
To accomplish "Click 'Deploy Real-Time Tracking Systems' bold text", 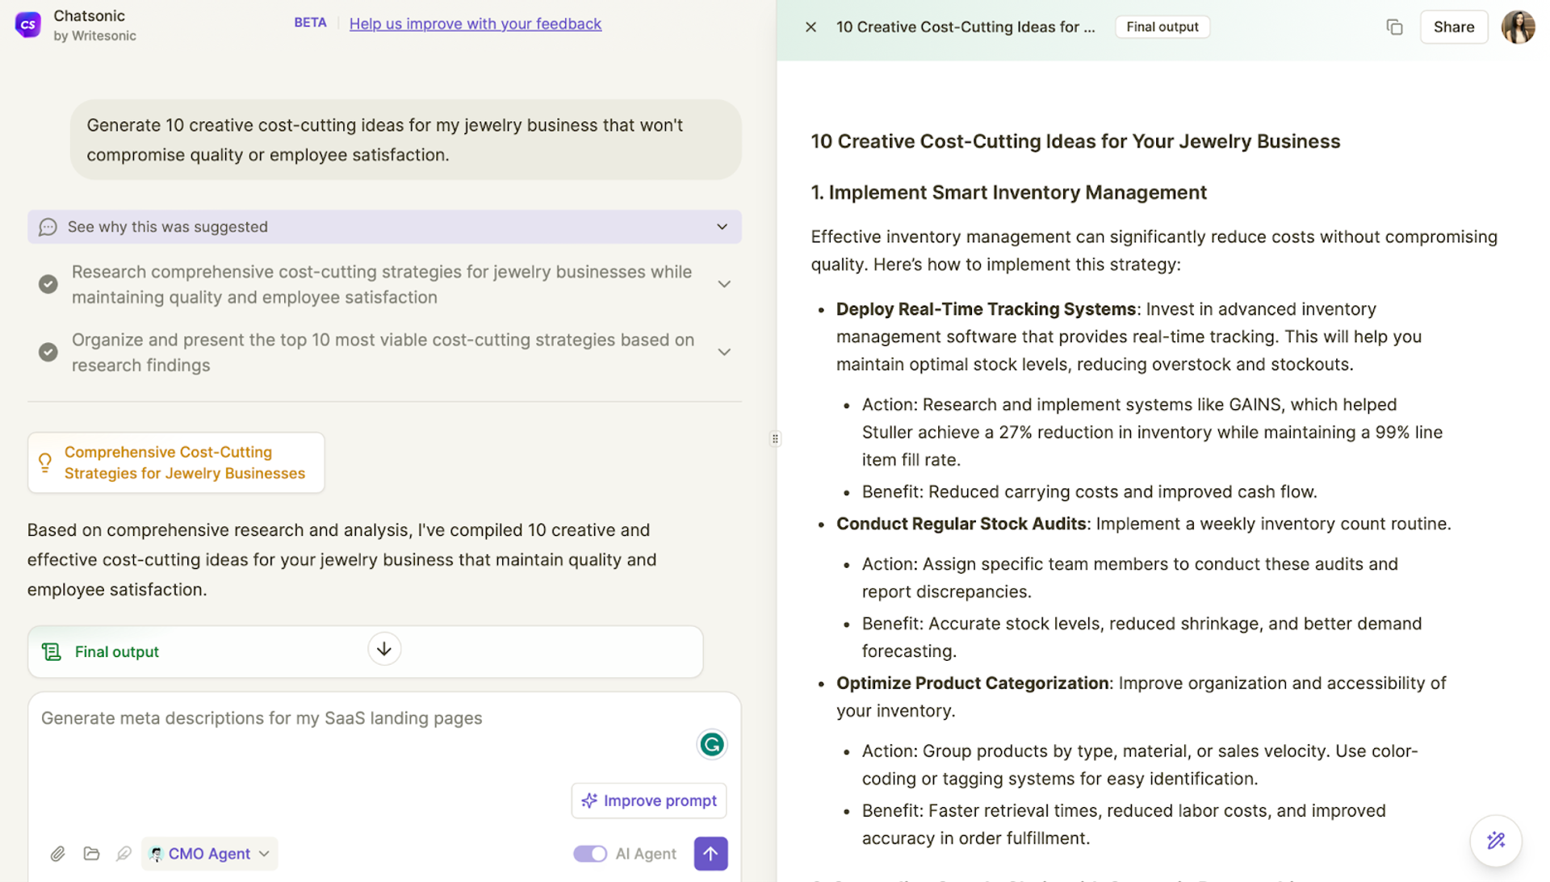I will tap(986, 309).
